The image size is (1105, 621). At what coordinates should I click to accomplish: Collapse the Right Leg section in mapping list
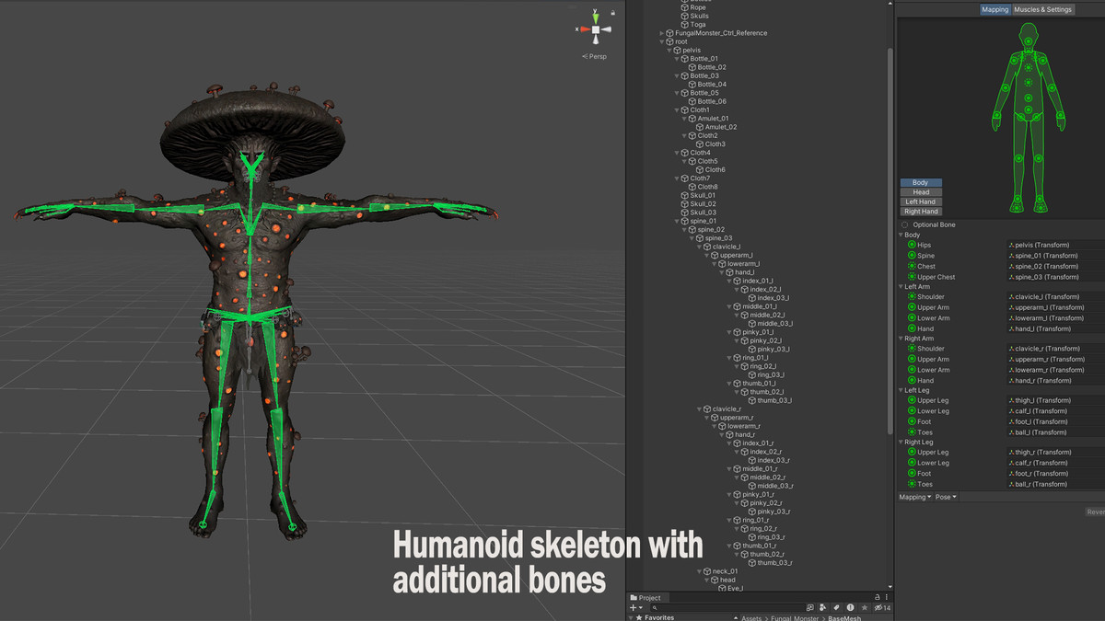click(901, 443)
